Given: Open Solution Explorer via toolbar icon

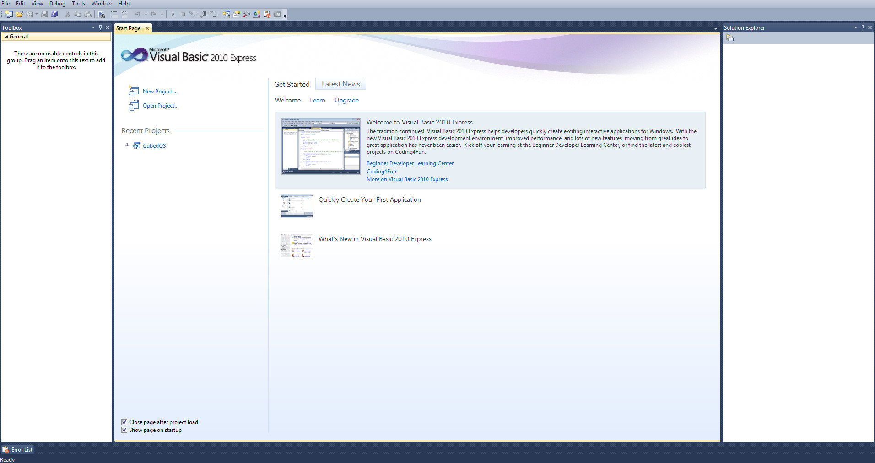Looking at the screenshot, I should (226, 14).
